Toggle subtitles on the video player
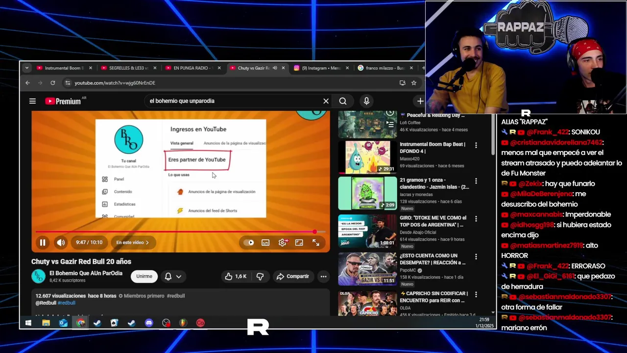Screen dimensions: 627x353 [x=265, y=242]
